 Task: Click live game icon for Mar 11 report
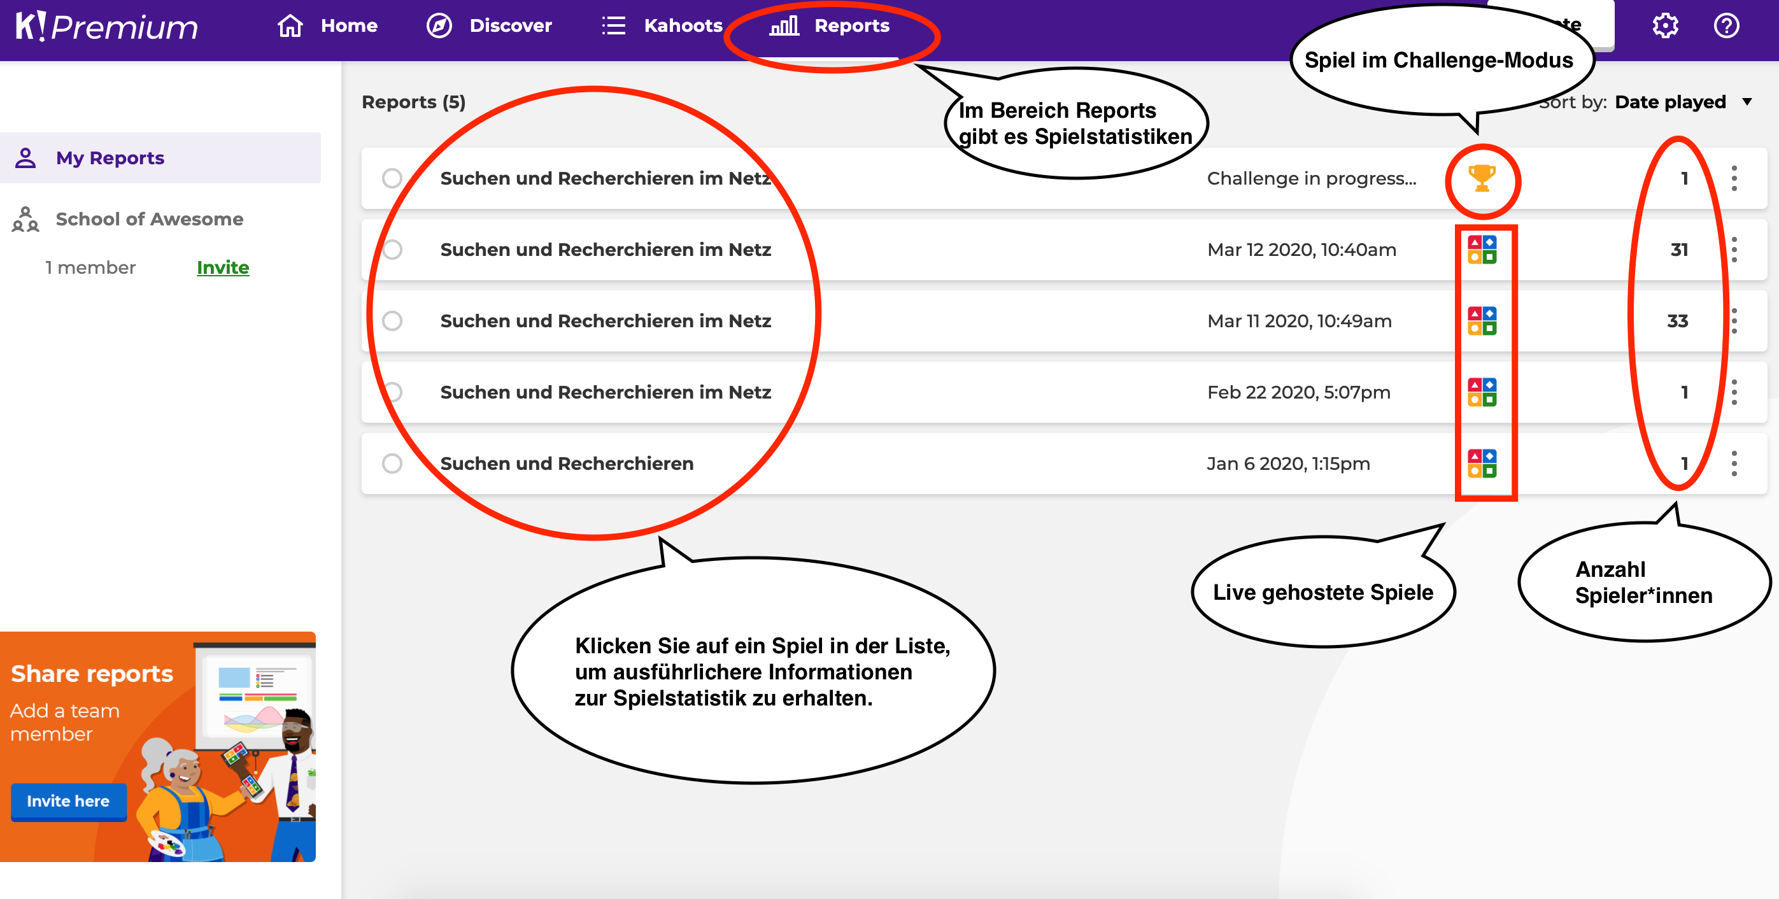click(1482, 321)
